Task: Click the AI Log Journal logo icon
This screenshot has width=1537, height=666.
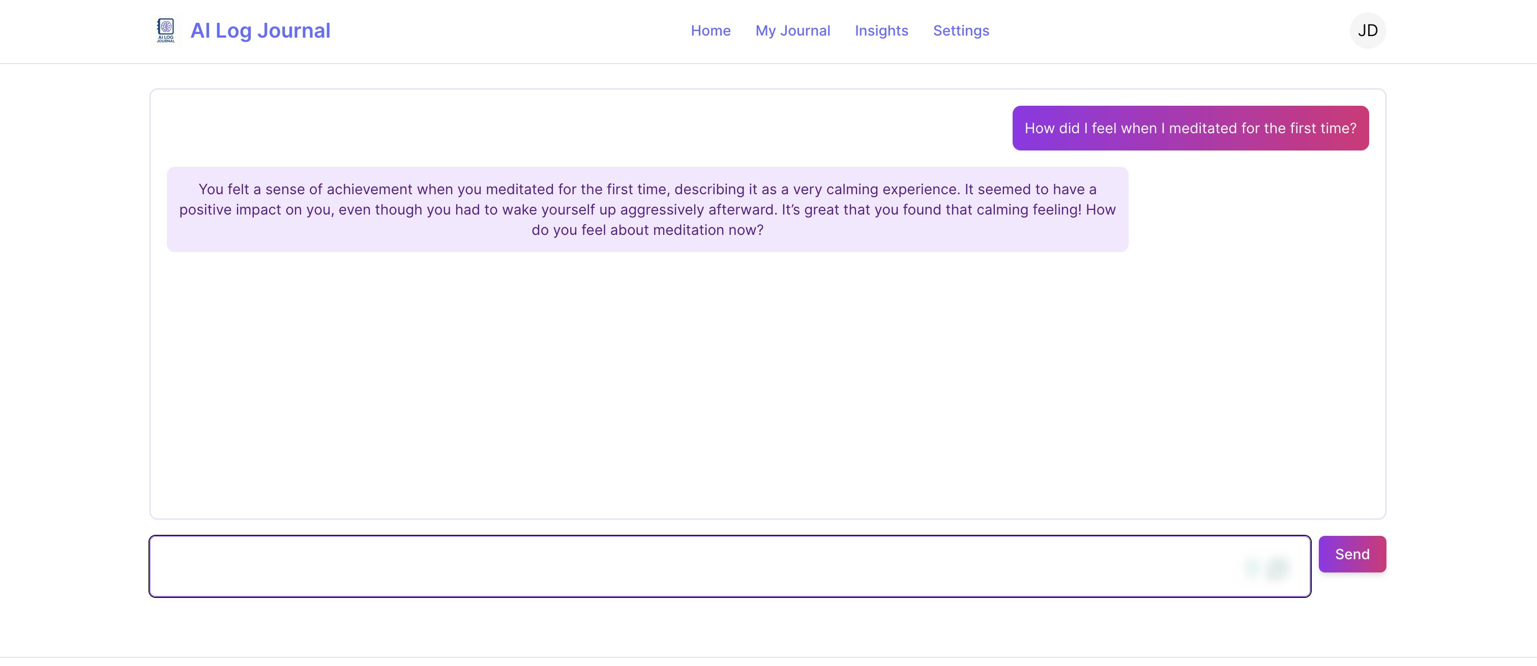Action: click(x=166, y=31)
